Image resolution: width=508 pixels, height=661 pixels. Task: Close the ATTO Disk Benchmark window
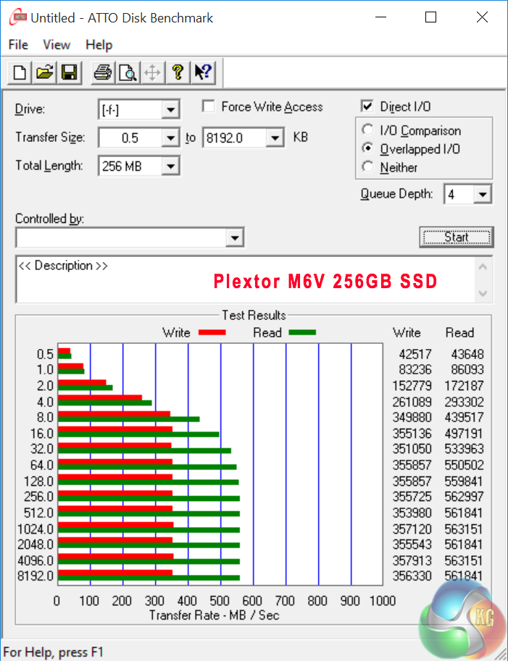[482, 17]
